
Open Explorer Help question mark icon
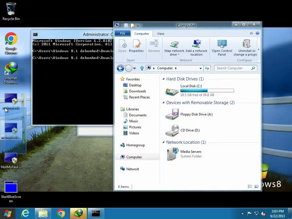pyautogui.click(x=257, y=33)
